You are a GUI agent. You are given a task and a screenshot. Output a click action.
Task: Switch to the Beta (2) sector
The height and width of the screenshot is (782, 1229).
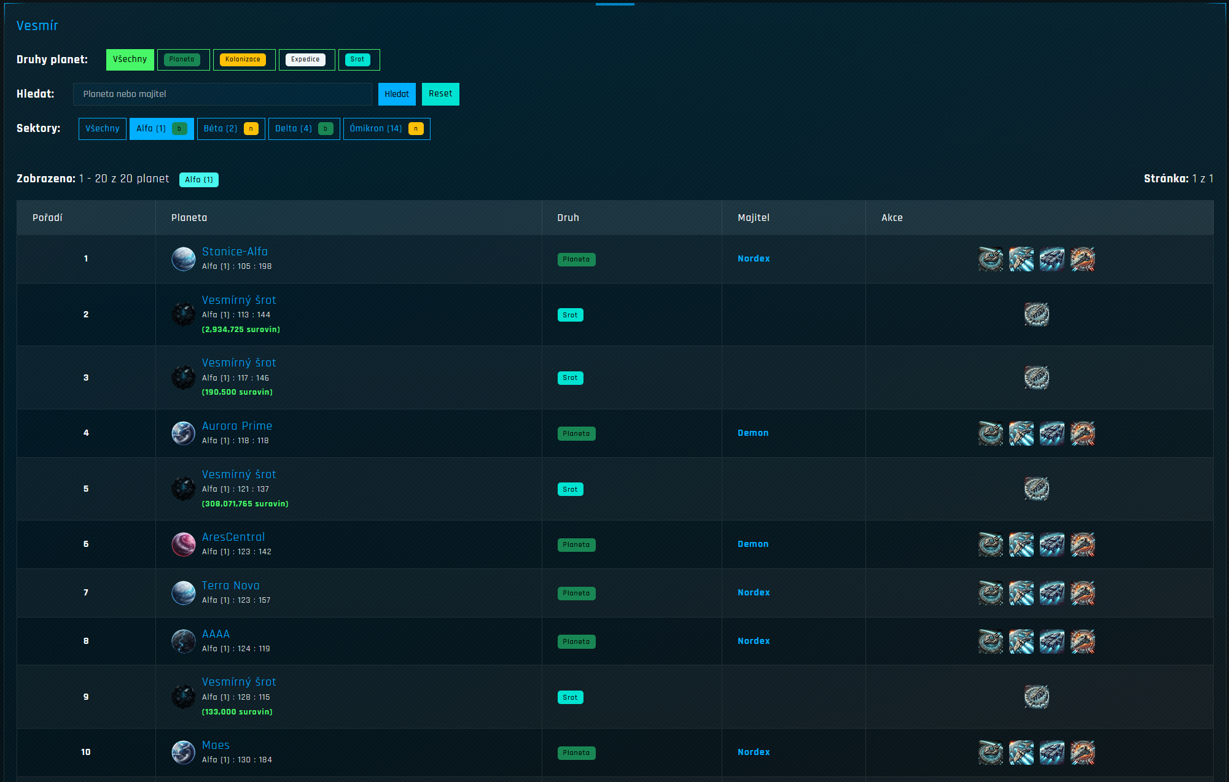(230, 129)
